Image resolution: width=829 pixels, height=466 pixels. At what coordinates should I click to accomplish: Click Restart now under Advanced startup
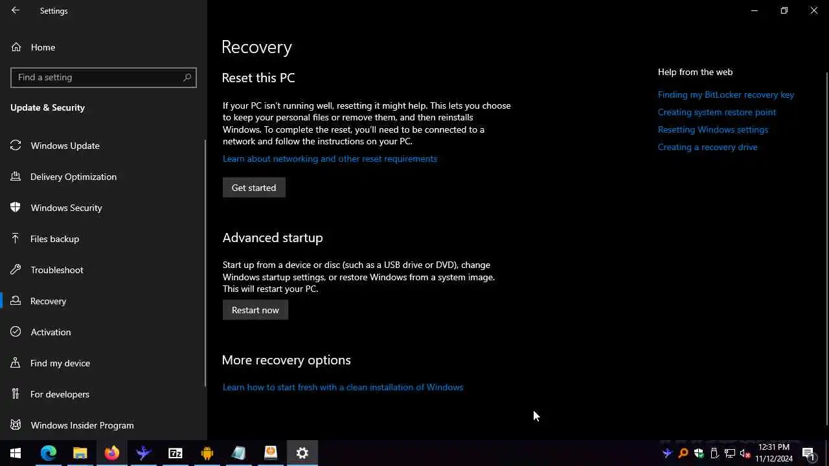pos(255,310)
